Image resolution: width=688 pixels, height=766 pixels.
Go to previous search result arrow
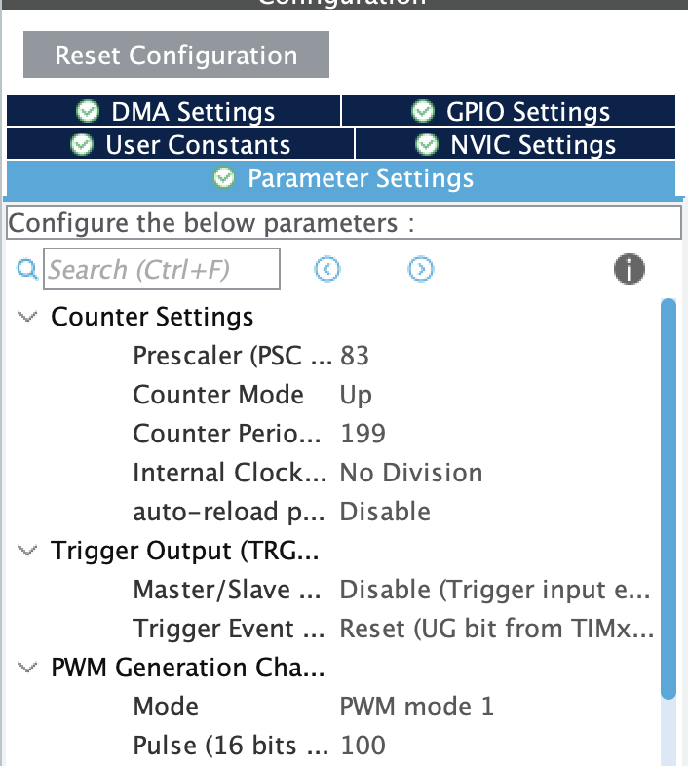click(327, 270)
